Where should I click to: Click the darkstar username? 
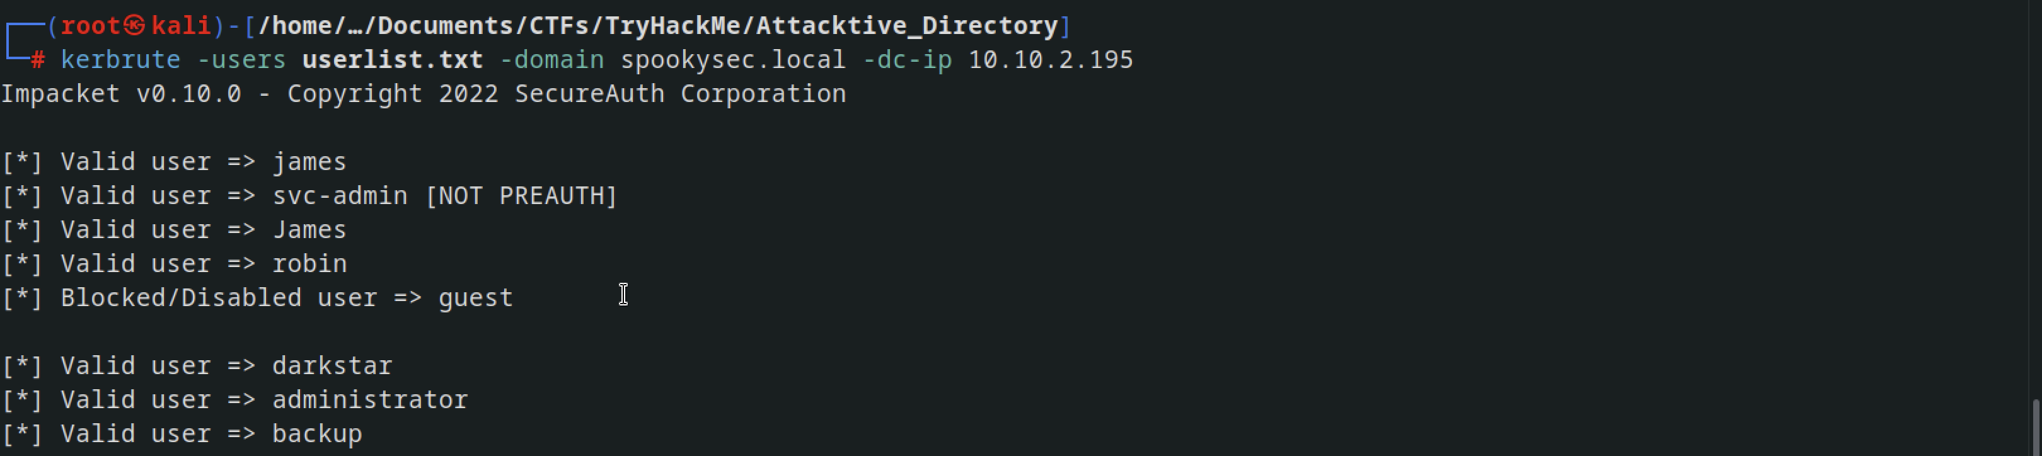332,366
